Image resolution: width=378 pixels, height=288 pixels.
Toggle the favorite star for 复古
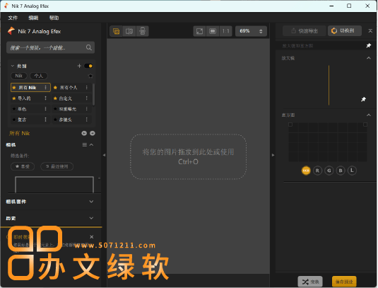[x=14, y=120]
